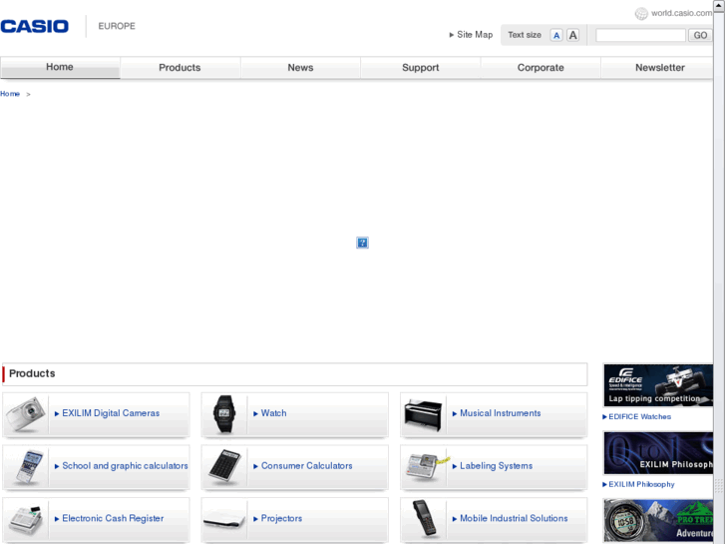Select the small text size A icon
This screenshot has width=725, height=544.
pos(556,35)
